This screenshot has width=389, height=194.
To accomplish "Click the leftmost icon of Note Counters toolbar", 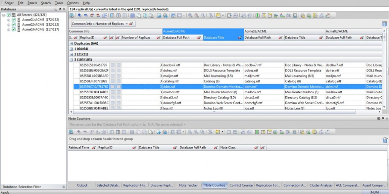I will (x=71, y=132).
